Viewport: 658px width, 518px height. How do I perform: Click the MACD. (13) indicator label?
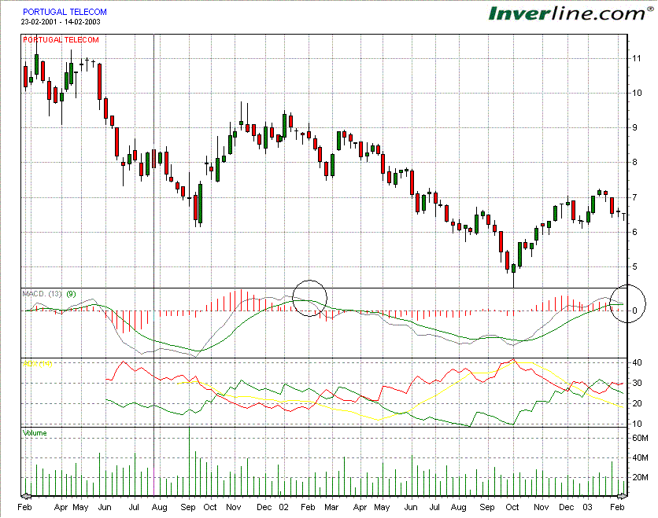42,294
